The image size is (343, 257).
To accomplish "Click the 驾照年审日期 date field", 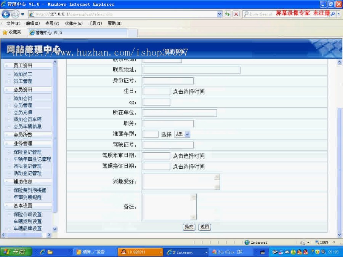I will click(x=156, y=156).
